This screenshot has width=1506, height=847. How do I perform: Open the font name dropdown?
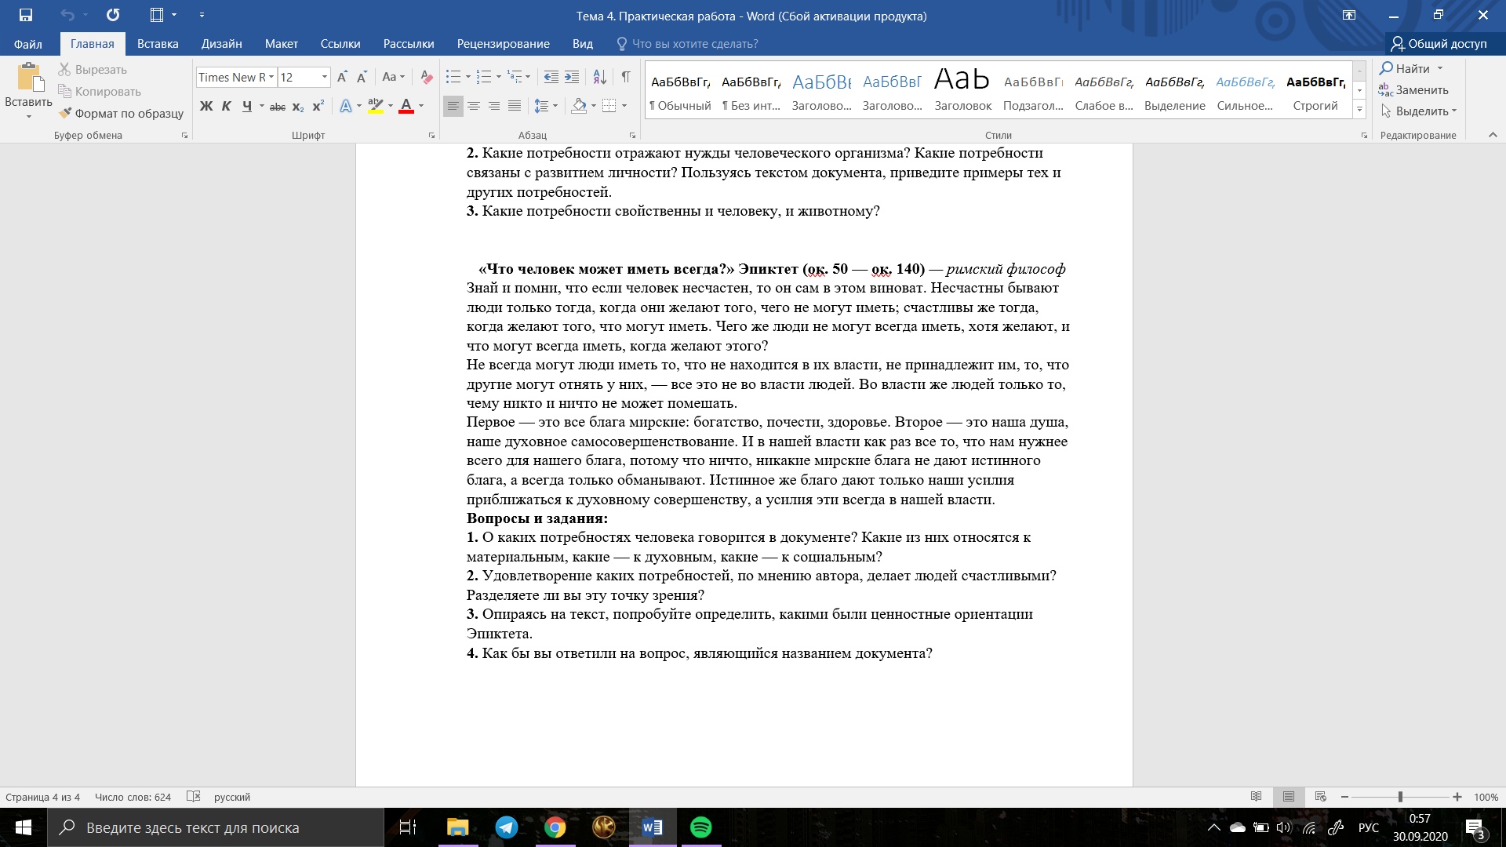point(271,77)
